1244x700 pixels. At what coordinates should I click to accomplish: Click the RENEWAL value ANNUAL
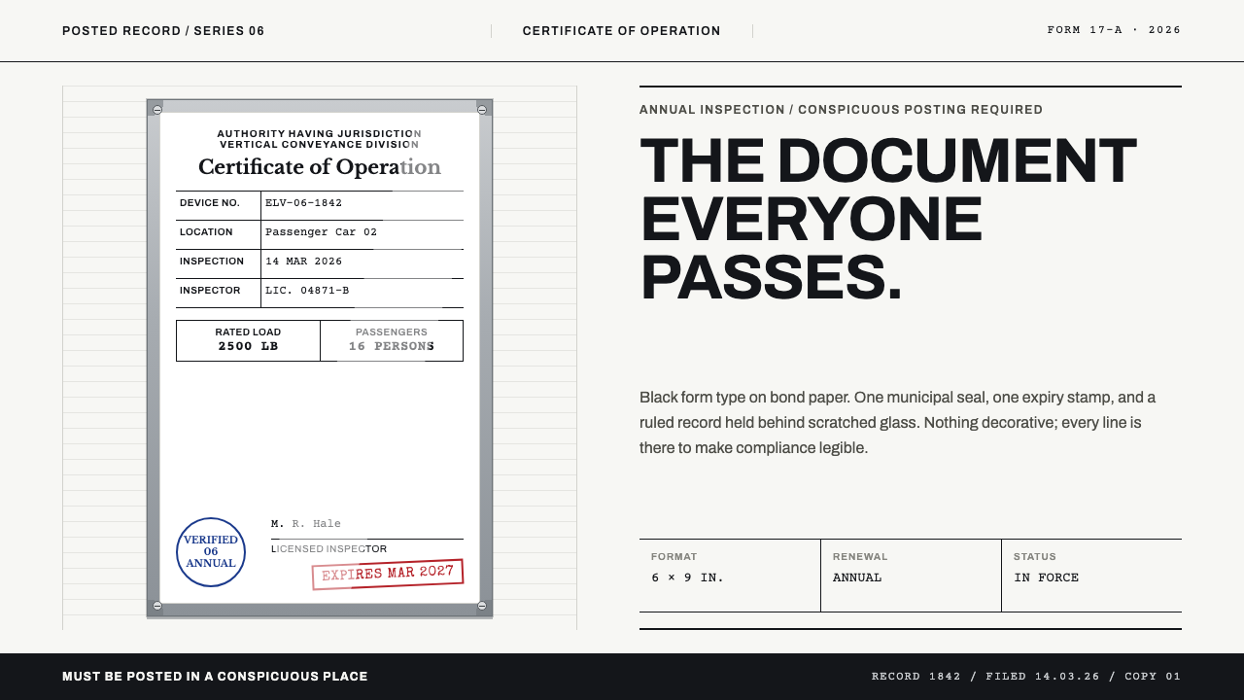point(857,577)
